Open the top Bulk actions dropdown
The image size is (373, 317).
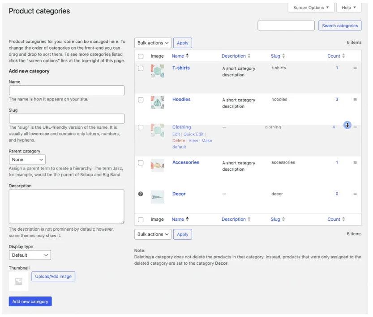pos(153,43)
